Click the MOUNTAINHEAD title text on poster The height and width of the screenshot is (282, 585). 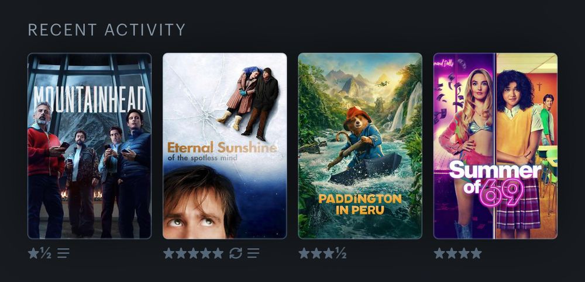coord(90,99)
